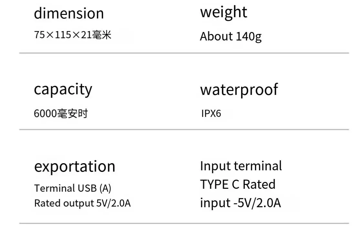Screen dimensions: 359x226
Task: Click the divider line below the exportation row
Action: pos(184,223)
